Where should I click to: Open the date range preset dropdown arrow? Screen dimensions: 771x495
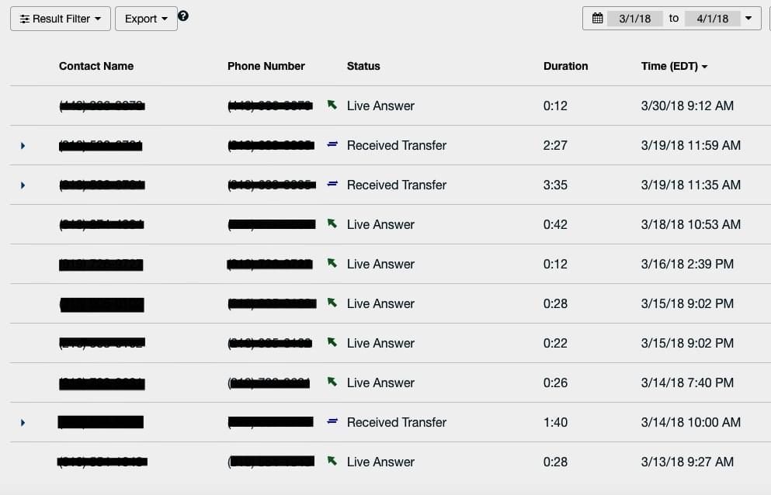pos(748,19)
